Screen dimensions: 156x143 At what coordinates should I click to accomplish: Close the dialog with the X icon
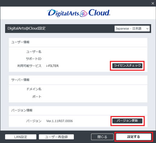(x=153, y=4)
